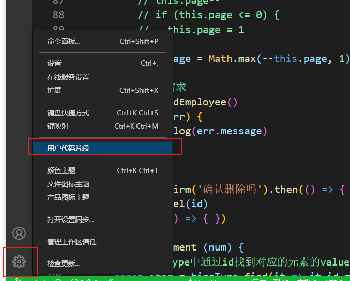Click err.message in the editor
Viewport: 350px width, 281px height.
229,131
